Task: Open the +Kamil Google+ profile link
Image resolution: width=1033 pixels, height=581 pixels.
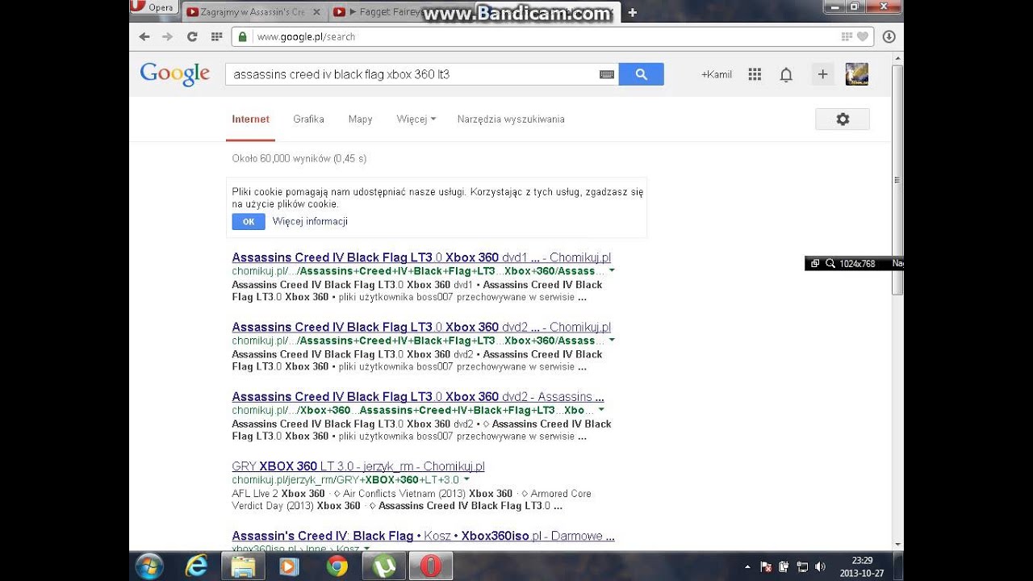Action: (x=717, y=74)
